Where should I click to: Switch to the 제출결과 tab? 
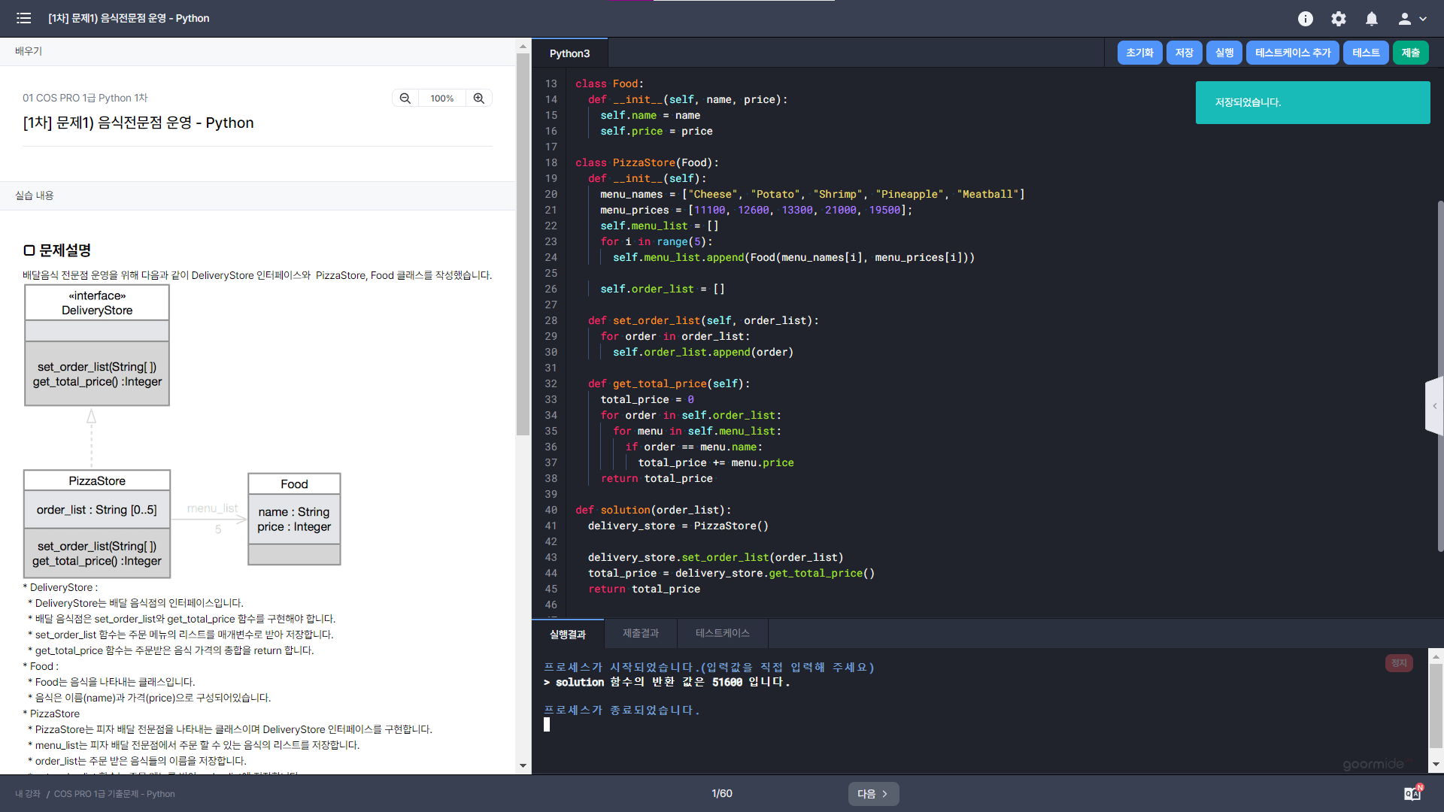coord(640,633)
